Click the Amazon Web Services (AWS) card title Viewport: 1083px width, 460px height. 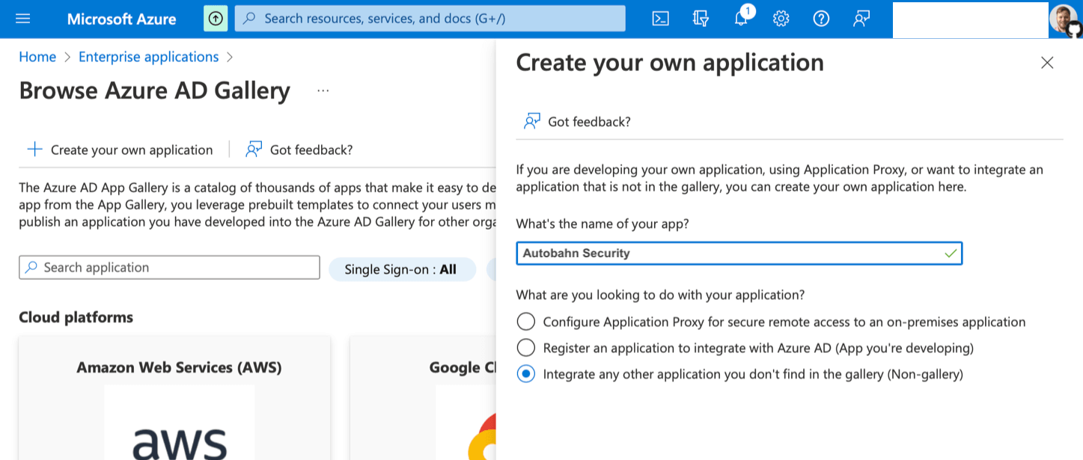pyautogui.click(x=180, y=367)
